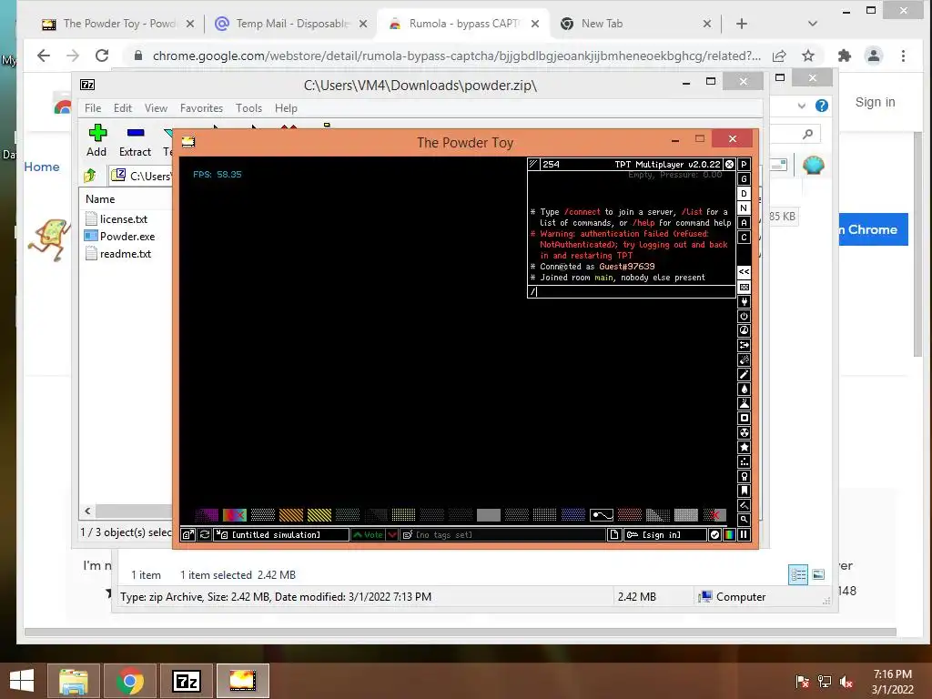Viewport: 932px width, 699px height.
Task: Toggle the P button on the right panel
Action: pos(744,165)
